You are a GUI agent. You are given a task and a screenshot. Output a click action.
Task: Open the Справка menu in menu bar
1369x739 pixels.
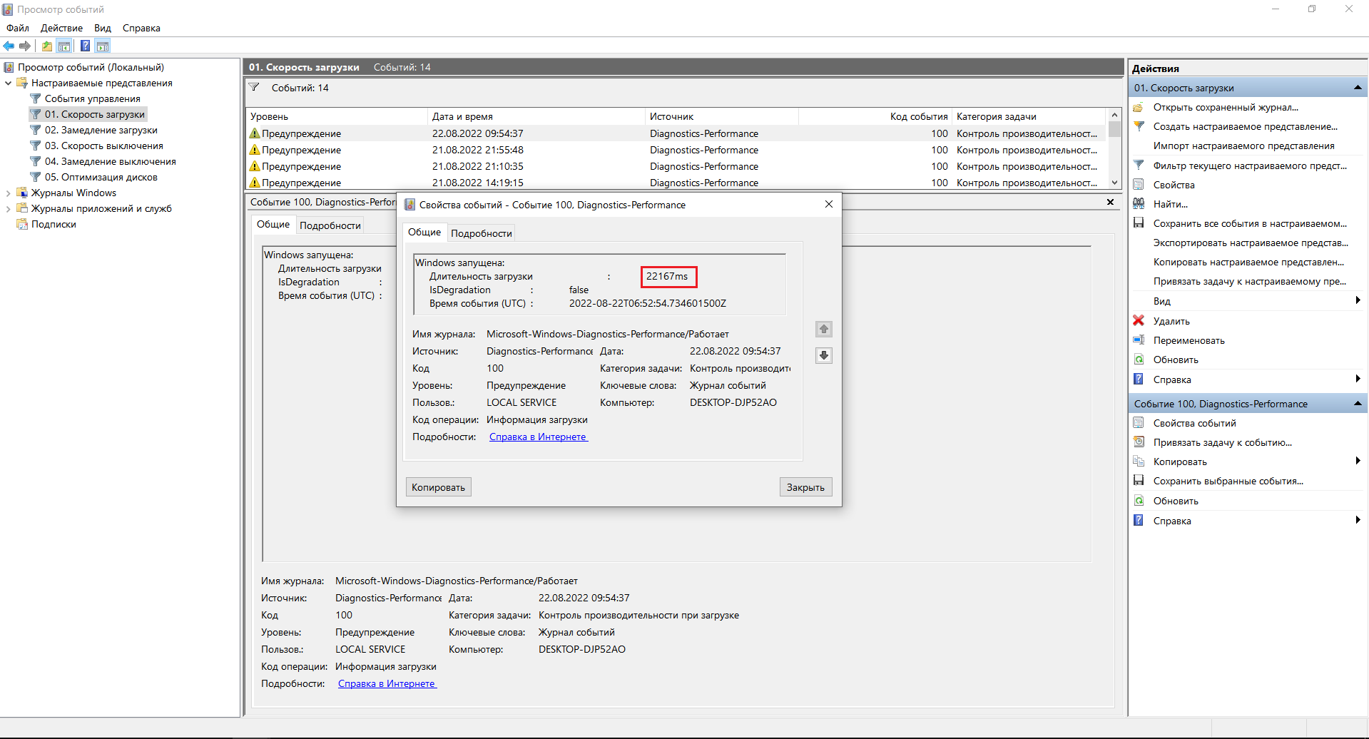click(141, 28)
